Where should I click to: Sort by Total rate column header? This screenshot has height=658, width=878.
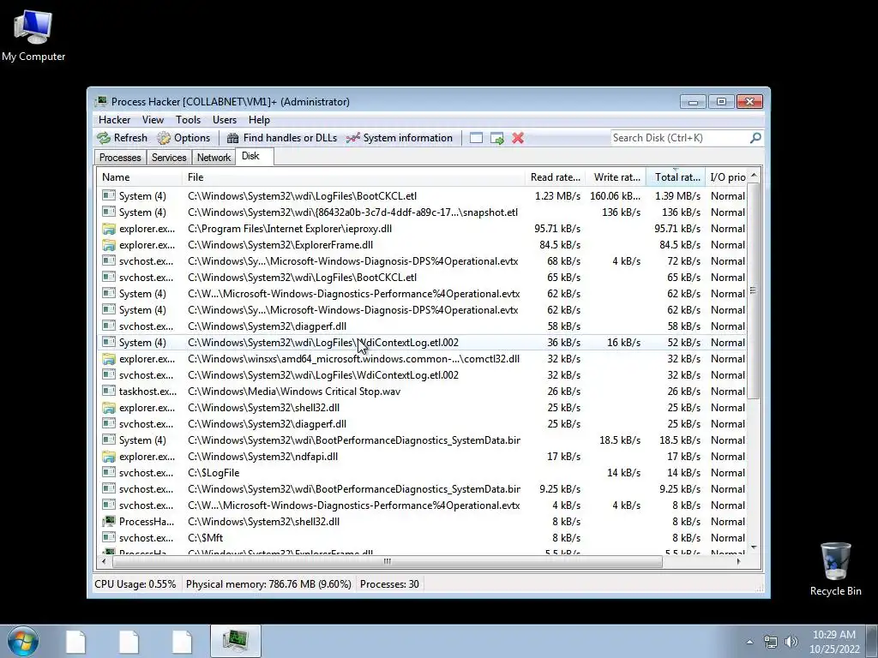(676, 177)
